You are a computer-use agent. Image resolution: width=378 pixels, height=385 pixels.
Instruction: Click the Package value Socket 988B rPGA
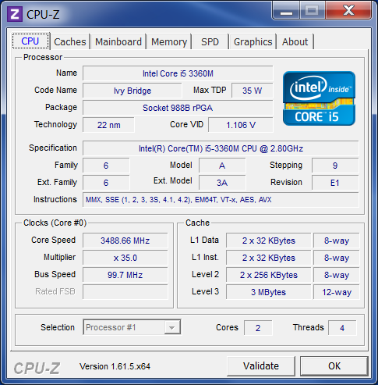tap(178, 108)
